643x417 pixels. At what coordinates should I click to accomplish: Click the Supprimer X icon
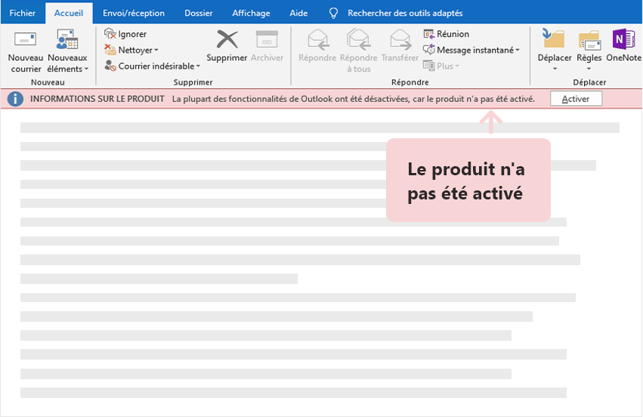pyautogui.click(x=227, y=39)
